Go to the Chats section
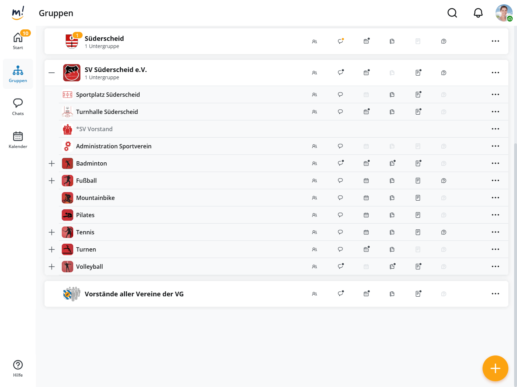The height and width of the screenshot is (387, 517). pyautogui.click(x=18, y=107)
